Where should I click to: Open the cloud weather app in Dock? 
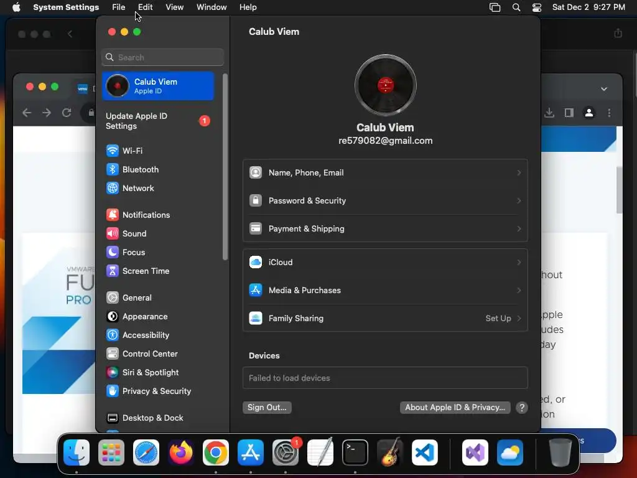(510, 452)
